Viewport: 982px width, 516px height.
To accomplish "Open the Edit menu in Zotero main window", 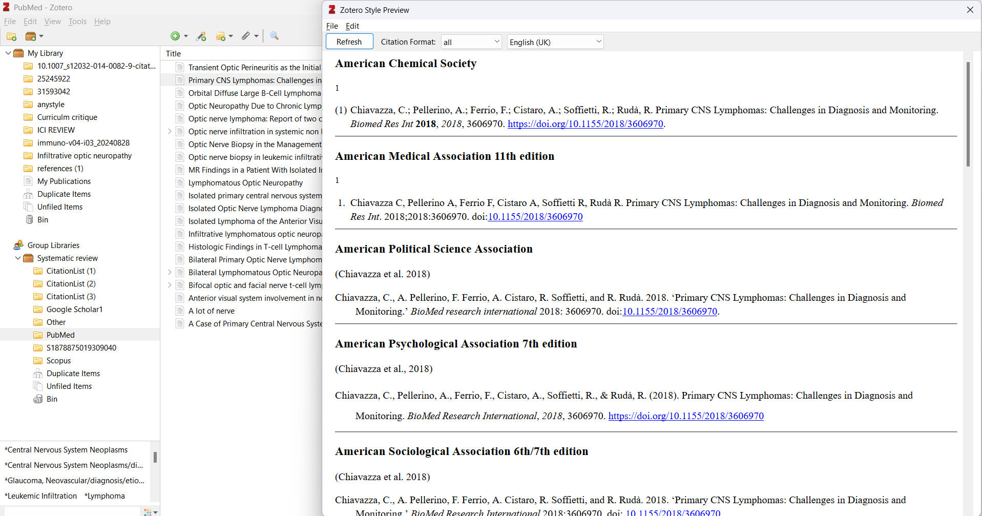I will click(30, 22).
